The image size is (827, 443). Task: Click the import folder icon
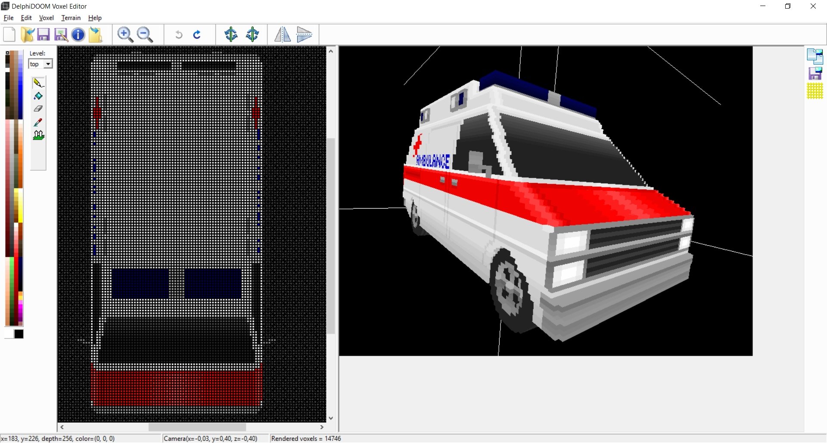[95, 34]
